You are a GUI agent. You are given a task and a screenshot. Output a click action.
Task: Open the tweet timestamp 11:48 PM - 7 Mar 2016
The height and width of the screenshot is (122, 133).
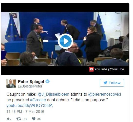click(25, 112)
